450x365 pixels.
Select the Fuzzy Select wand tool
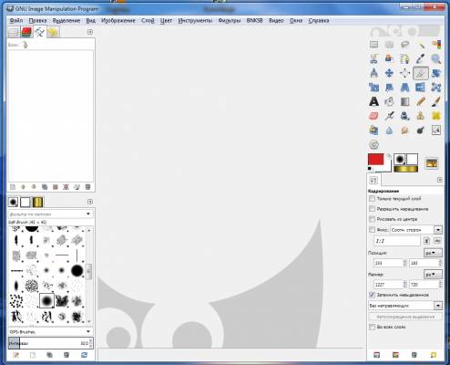coord(421,45)
